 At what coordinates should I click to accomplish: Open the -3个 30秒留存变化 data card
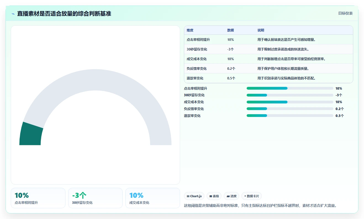click(x=95, y=198)
